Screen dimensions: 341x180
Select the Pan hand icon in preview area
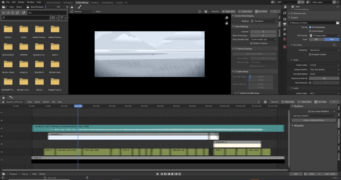coord(226,23)
